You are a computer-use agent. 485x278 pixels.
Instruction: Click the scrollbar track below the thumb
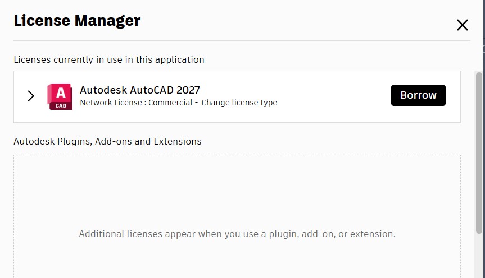point(479,256)
